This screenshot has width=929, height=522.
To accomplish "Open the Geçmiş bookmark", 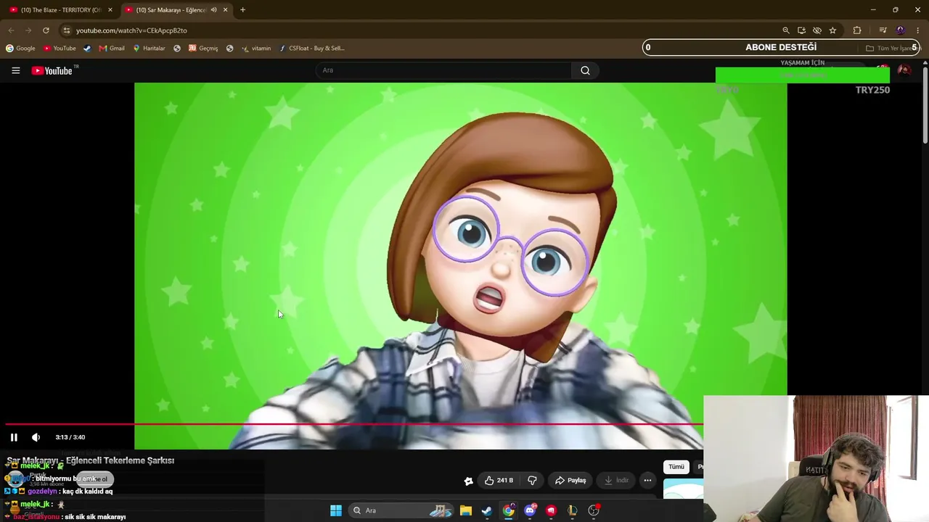I will 203,49.
